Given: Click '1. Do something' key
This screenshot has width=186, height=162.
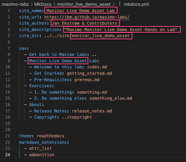Looking at the screenshot, I should point(53,92).
